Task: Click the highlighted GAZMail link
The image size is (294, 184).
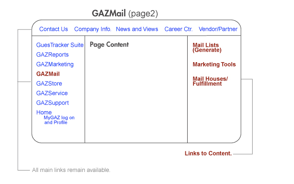Action: point(48,74)
